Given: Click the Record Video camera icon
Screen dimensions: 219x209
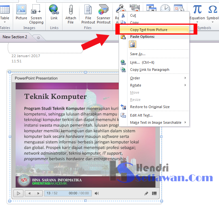Looking at the screenshot, I should [135, 8].
